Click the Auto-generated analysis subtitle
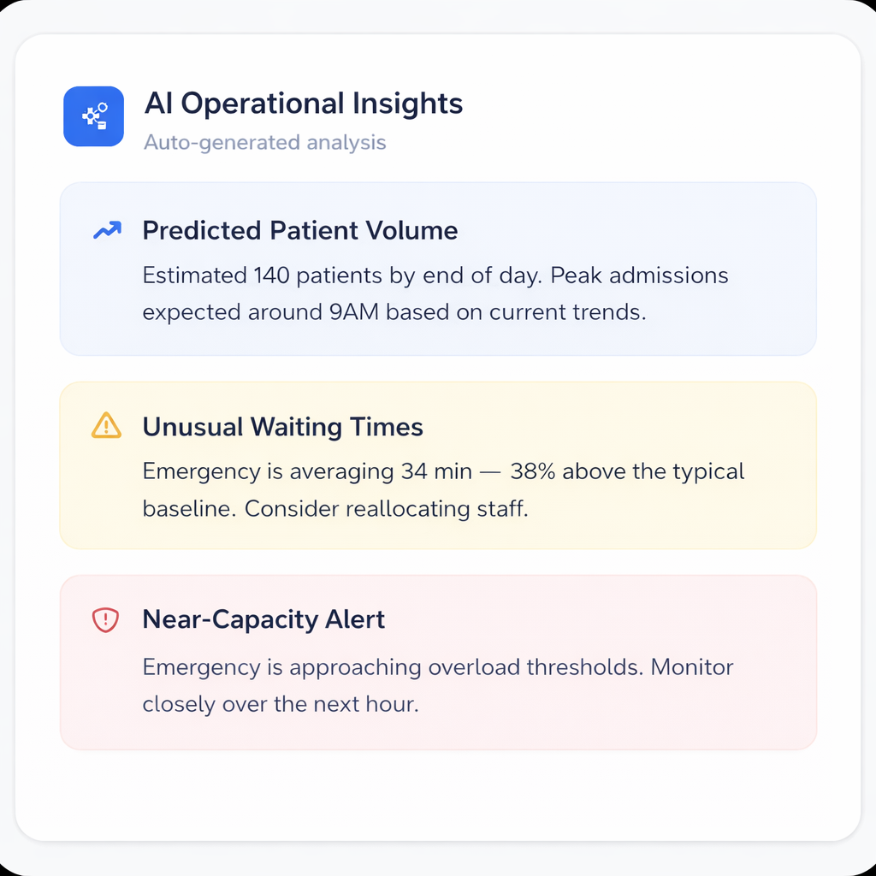Image resolution: width=876 pixels, height=876 pixels. 265,143
